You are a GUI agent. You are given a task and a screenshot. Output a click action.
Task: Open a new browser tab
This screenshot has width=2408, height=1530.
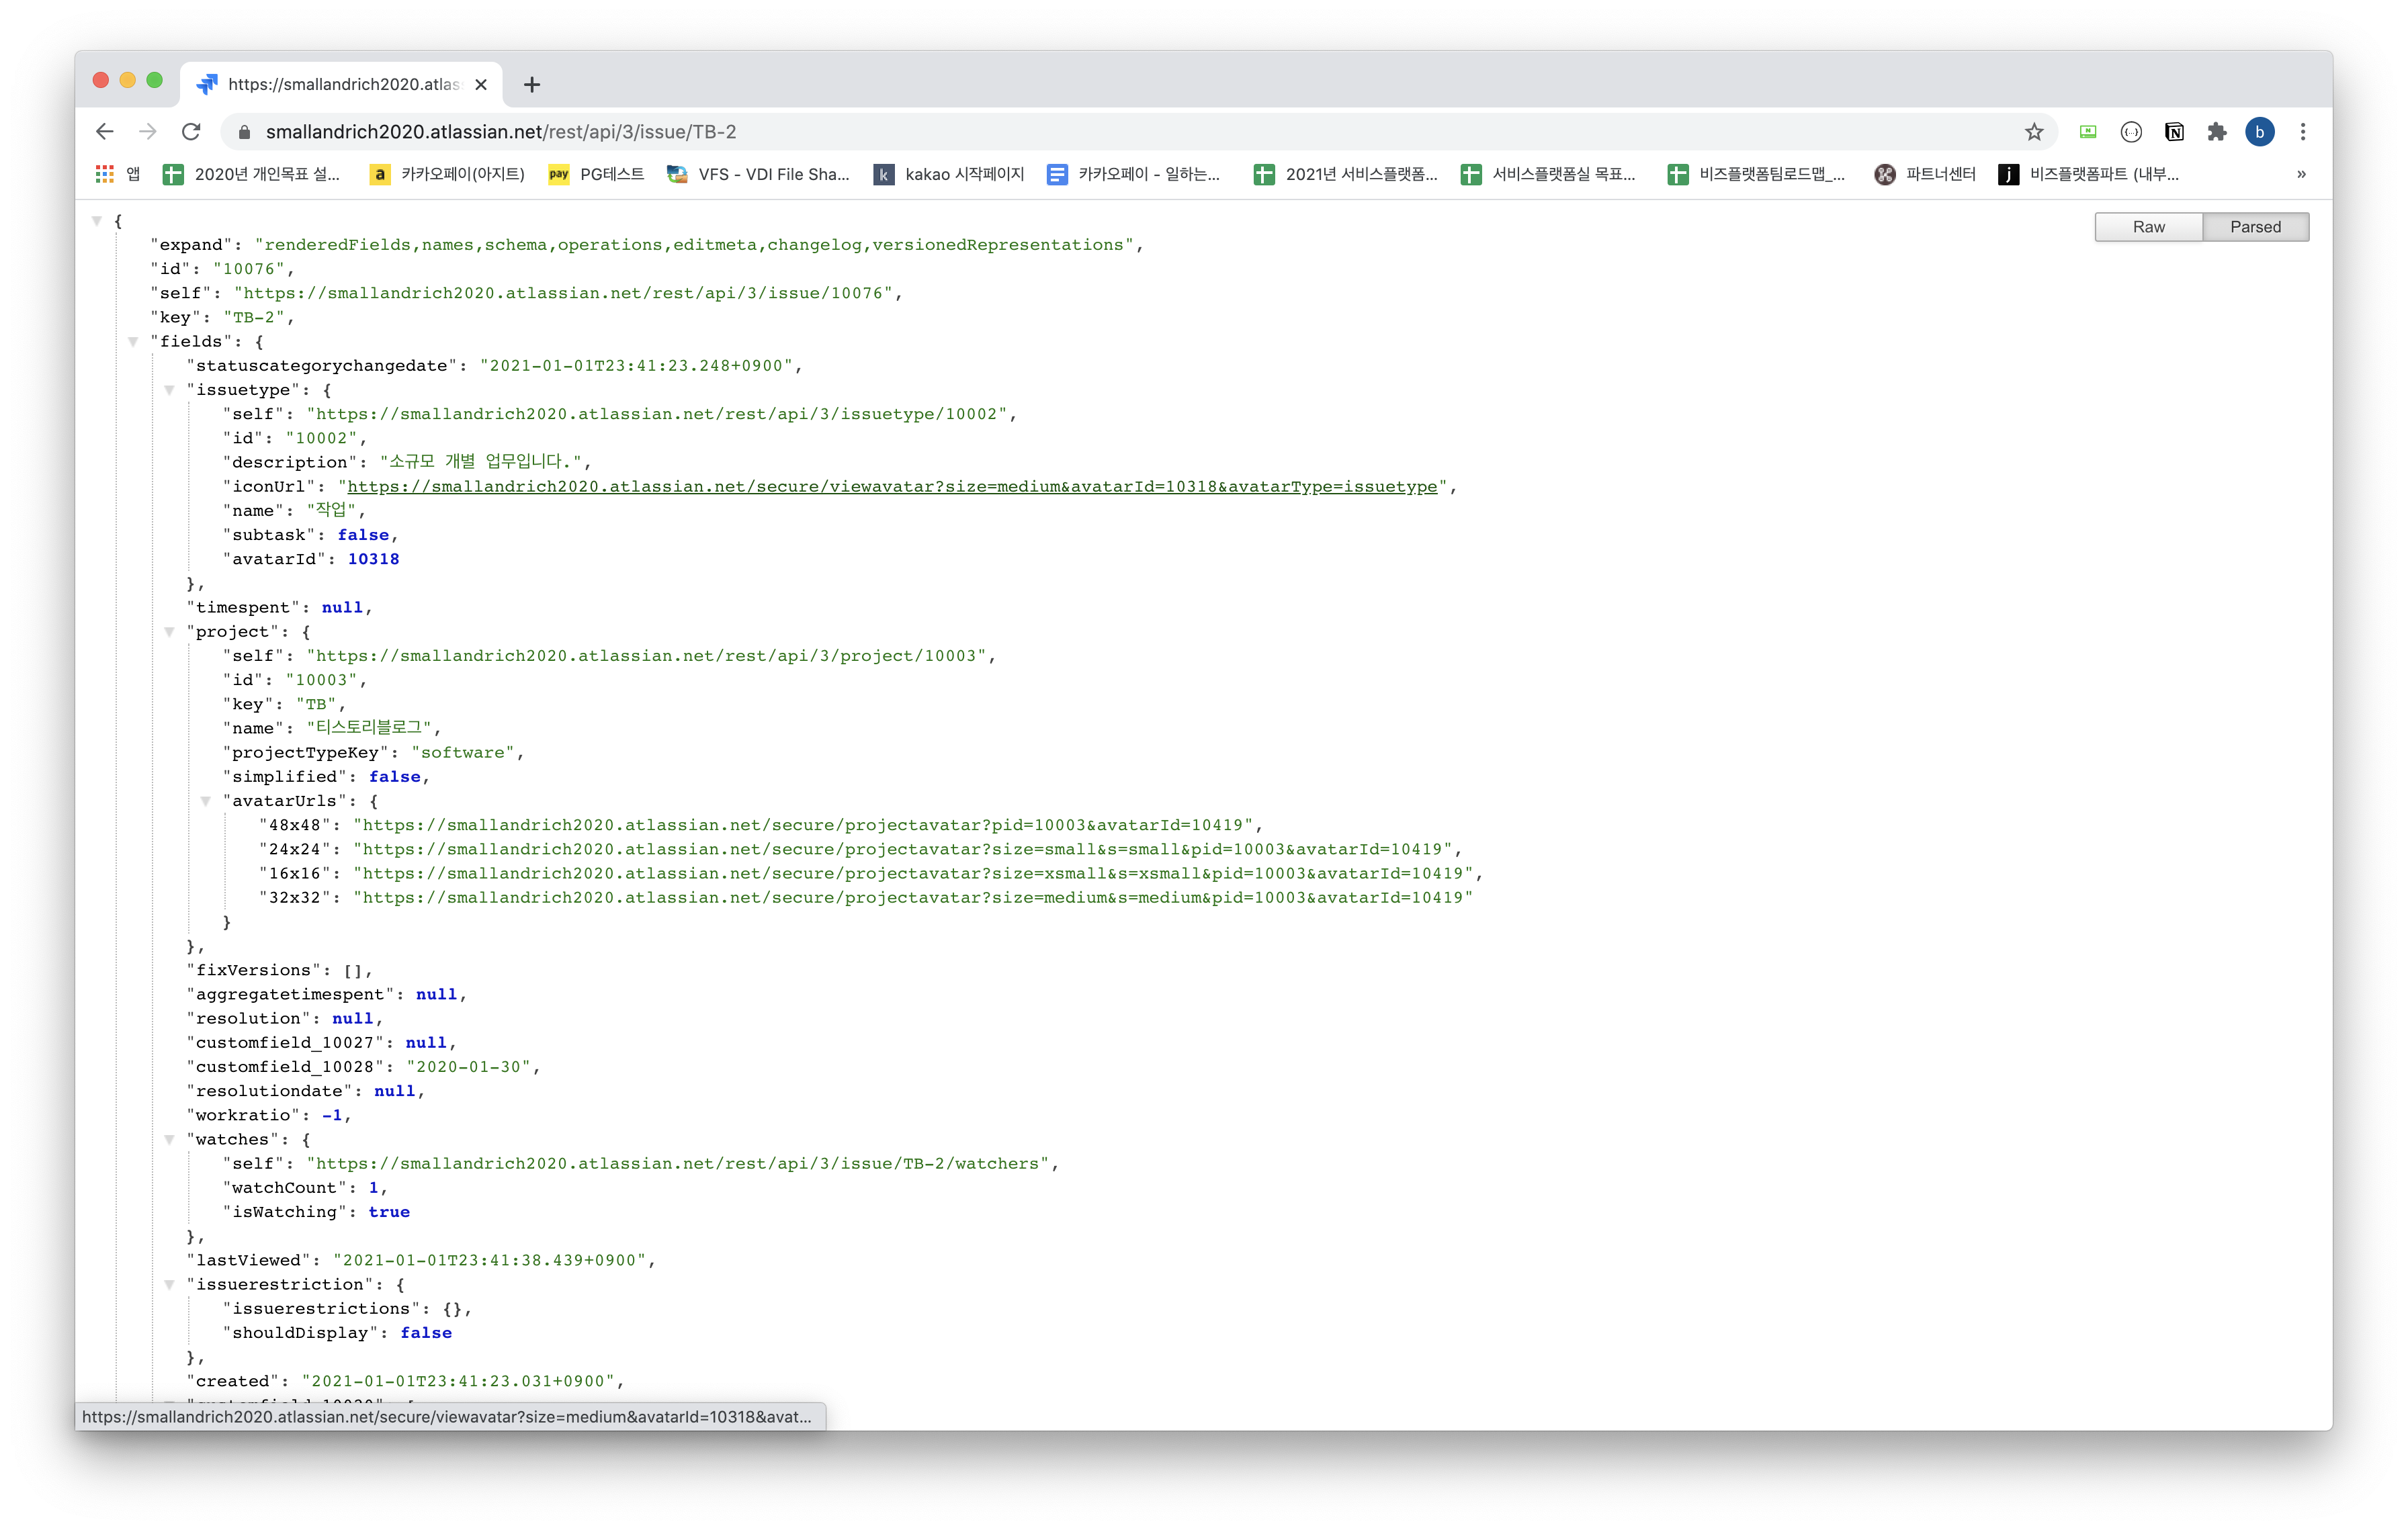pyautogui.click(x=532, y=85)
